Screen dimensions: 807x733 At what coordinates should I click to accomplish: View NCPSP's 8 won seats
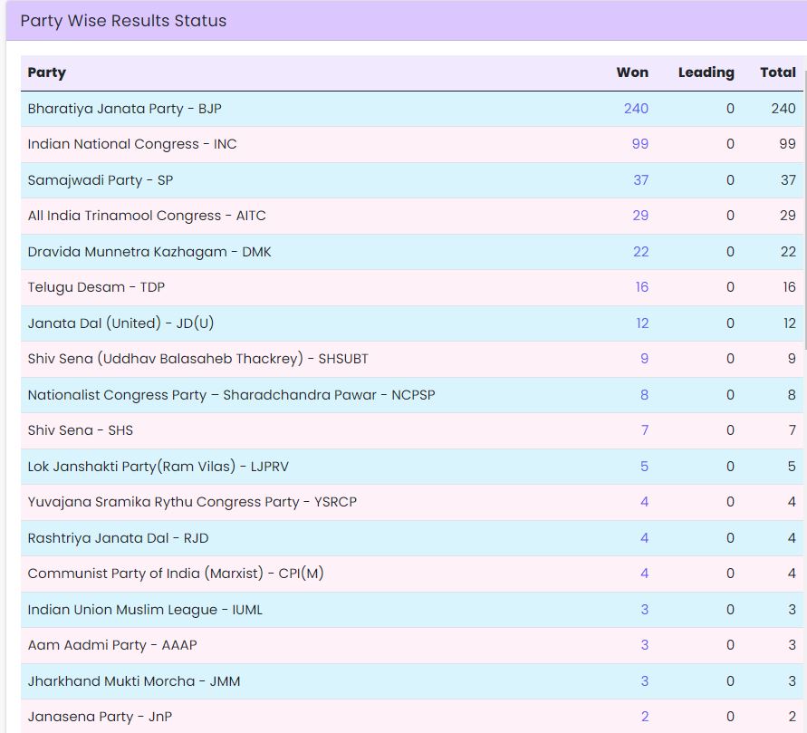click(644, 395)
